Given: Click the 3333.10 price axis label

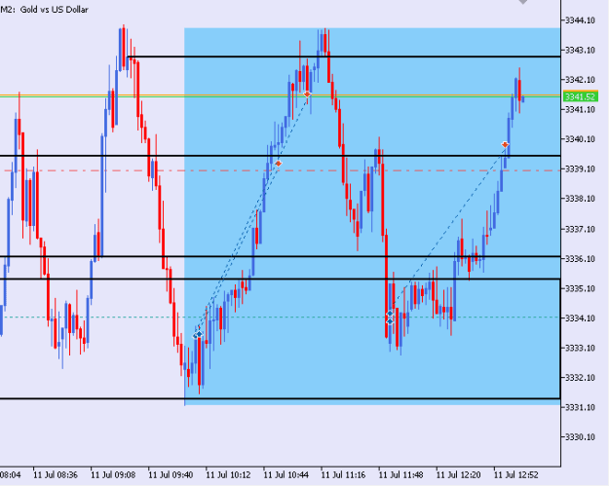Looking at the screenshot, I should pos(580,348).
